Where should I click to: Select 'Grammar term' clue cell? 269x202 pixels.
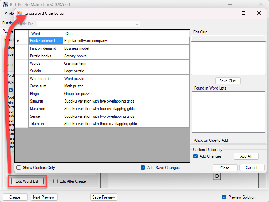(x=126, y=63)
